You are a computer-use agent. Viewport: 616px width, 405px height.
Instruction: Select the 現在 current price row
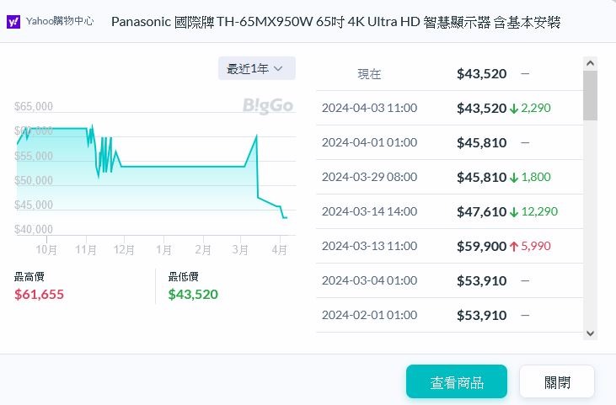(x=448, y=73)
